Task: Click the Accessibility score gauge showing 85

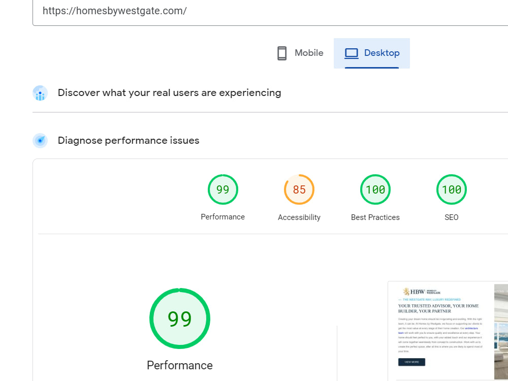Action: point(299,189)
